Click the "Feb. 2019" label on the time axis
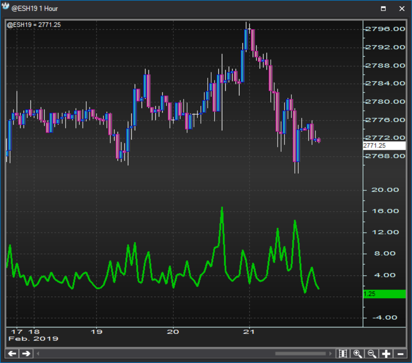The width and height of the screenshot is (412, 363). [33, 339]
